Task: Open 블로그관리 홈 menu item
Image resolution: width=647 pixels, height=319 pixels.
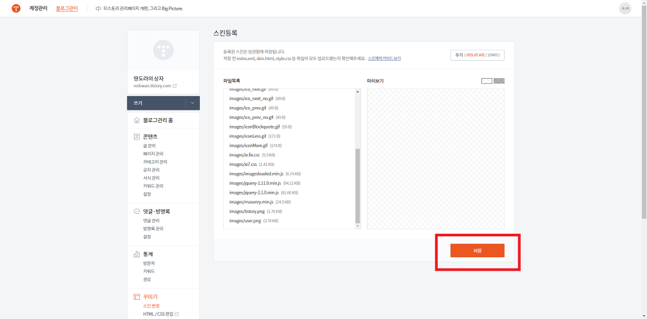Action: coord(158,121)
